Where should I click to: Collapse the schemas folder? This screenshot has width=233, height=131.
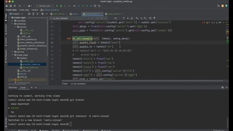point(12,24)
